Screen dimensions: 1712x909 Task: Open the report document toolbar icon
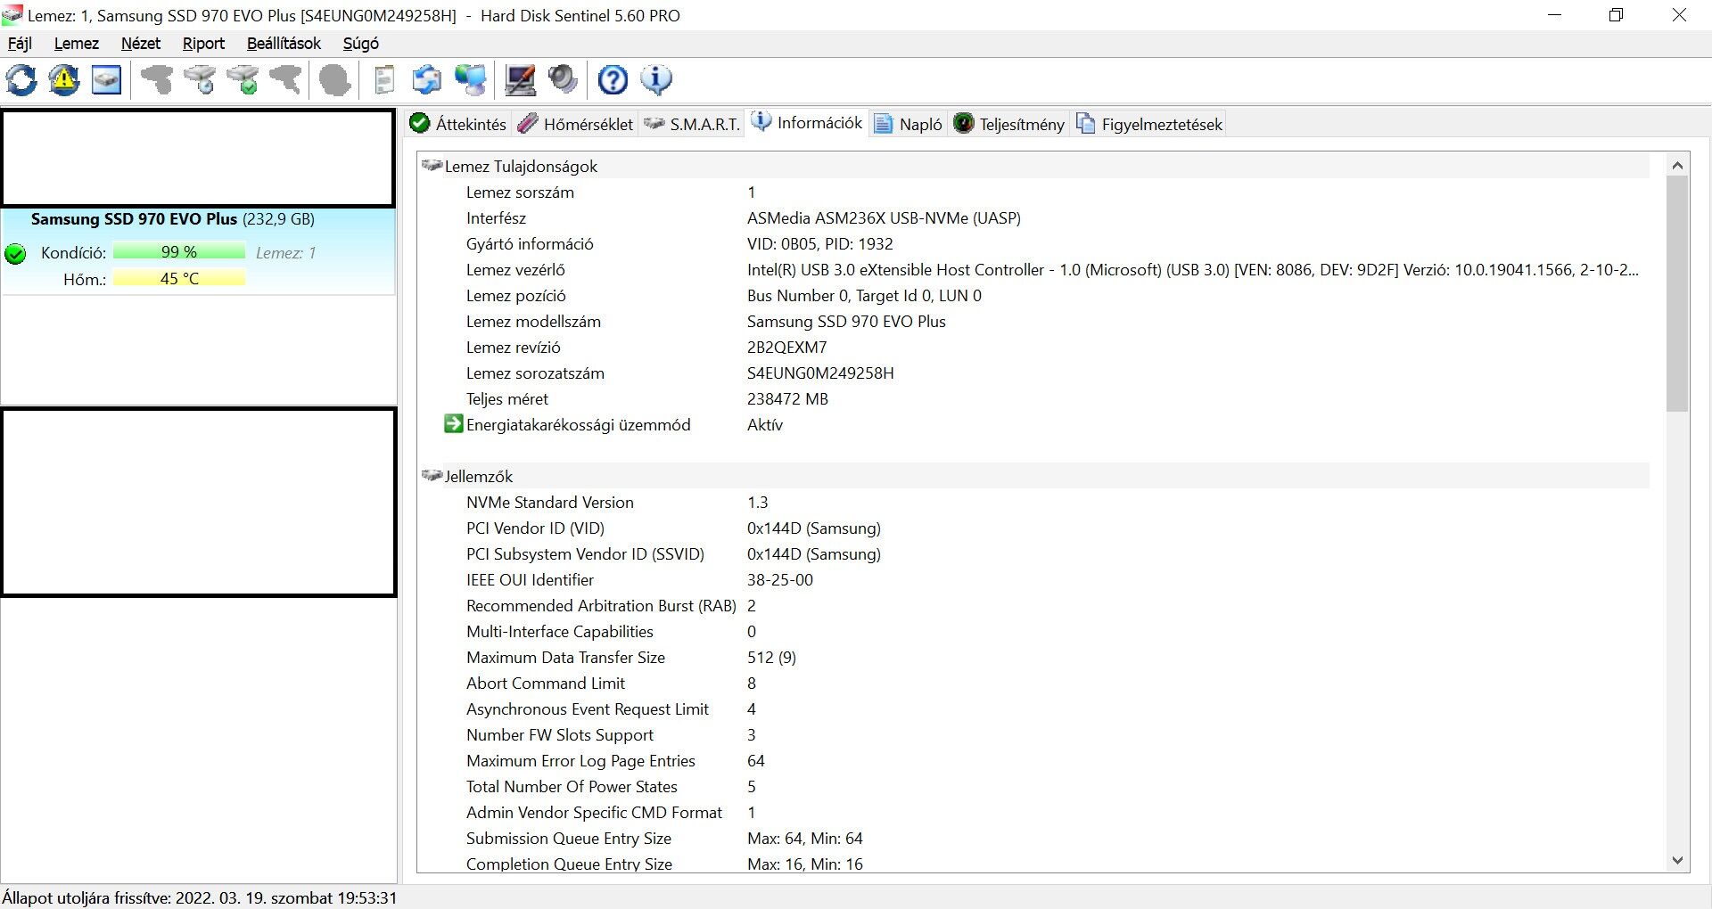pyautogui.click(x=384, y=80)
